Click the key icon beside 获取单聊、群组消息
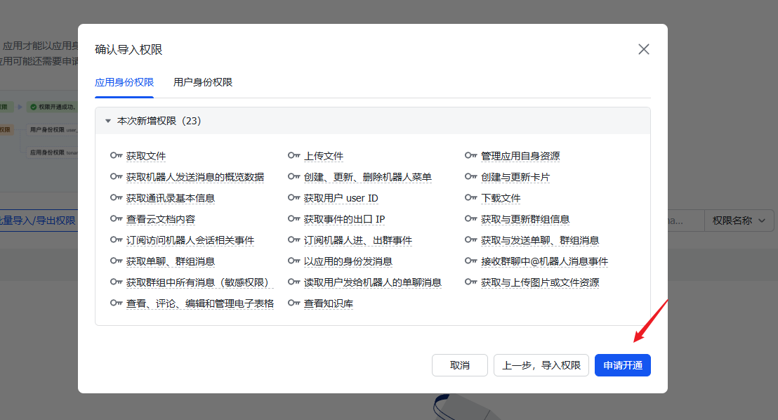 click(x=116, y=261)
